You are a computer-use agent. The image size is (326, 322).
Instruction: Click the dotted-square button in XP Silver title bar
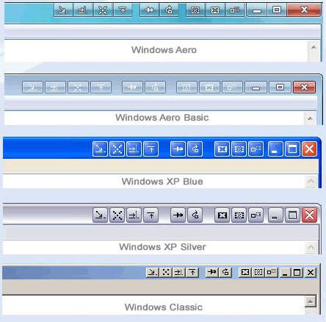tap(239, 215)
